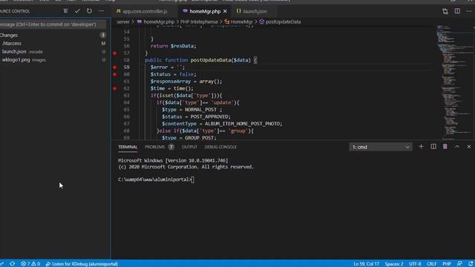The image size is (475, 267).
Task: Toggle source control view as tree
Action: tap(65, 11)
